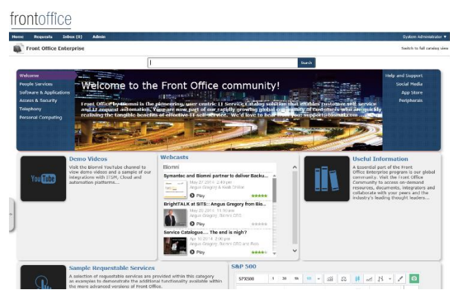Click the BrightTALK webcast thumbnail
The height and width of the screenshot is (294, 450).
(x=175, y=218)
